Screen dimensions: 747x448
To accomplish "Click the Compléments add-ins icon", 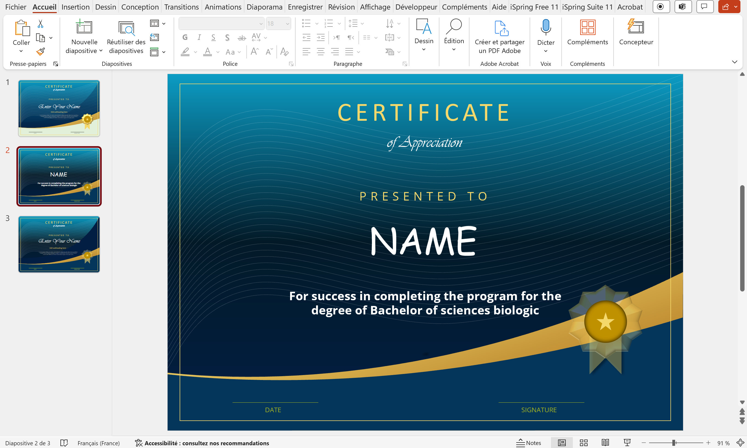I will (587, 27).
